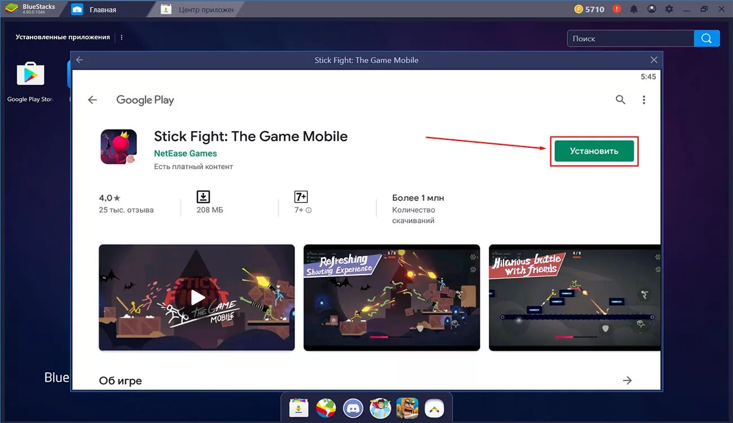Click the Stick Fight app icon

(118, 147)
